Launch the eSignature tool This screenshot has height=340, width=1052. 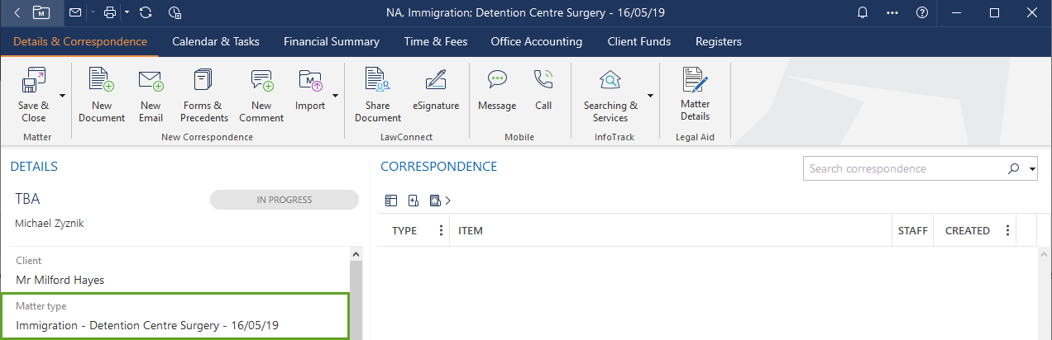pyautogui.click(x=435, y=81)
